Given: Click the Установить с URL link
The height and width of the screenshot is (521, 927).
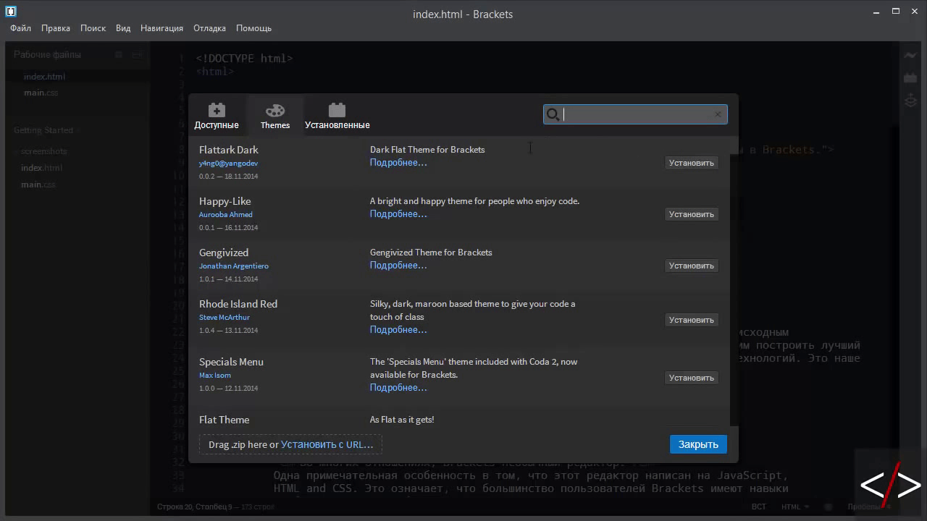Looking at the screenshot, I should (x=327, y=444).
